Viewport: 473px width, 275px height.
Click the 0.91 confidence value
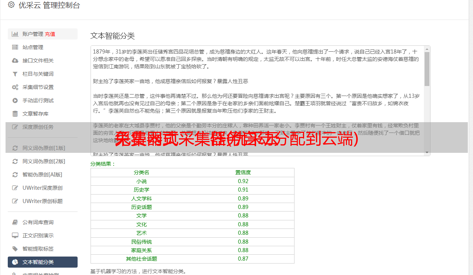tap(243, 190)
